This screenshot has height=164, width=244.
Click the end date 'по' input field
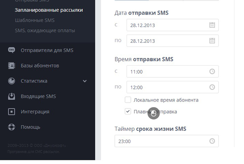(x=173, y=41)
